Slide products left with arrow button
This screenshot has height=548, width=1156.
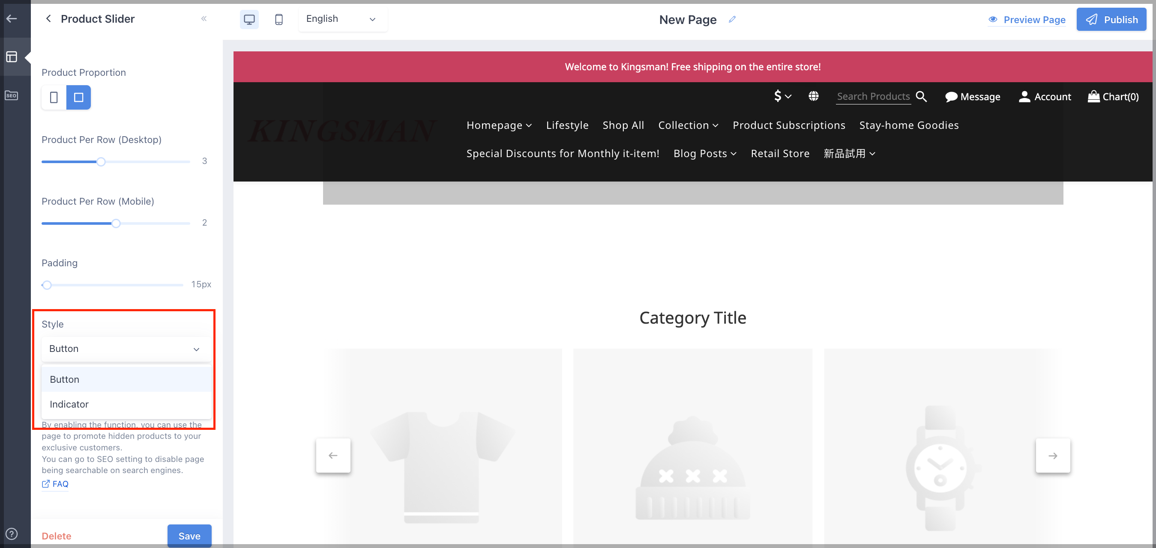coord(333,455)
